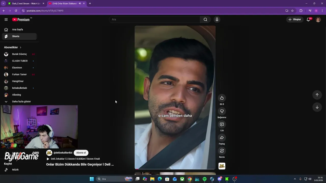The image size is (326, 183).
Task: Open File Explorer from the taskbar
Action: (x=152, y=179)
